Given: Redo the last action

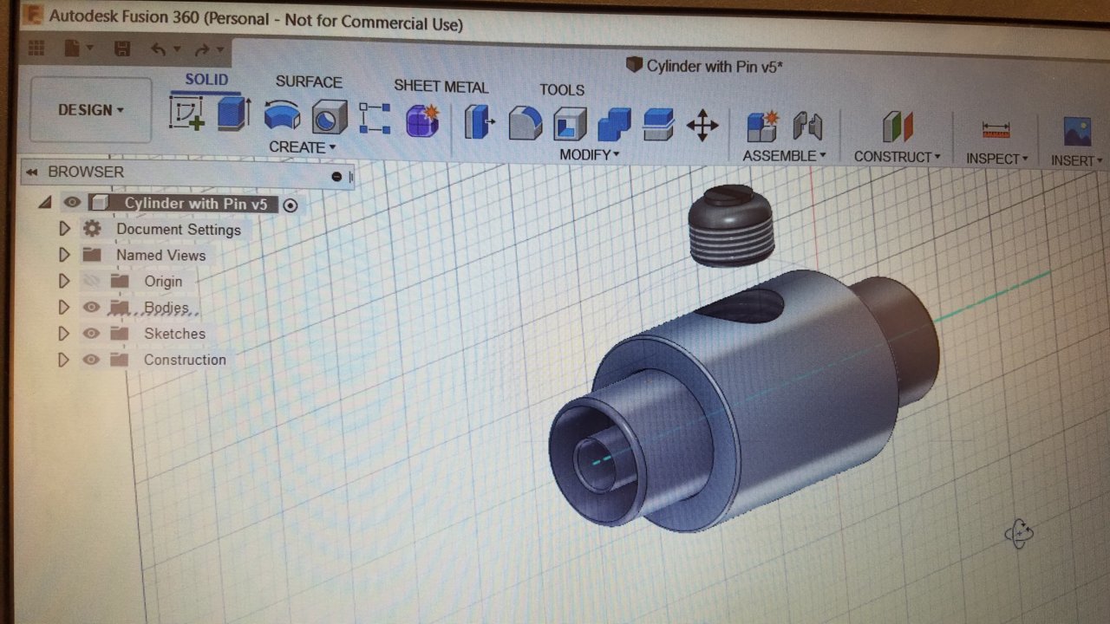Looking at the screenshot, I should (x=202, y=50).
